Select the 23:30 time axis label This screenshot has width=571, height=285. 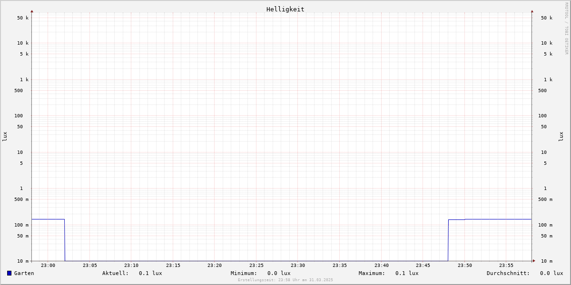298,266
